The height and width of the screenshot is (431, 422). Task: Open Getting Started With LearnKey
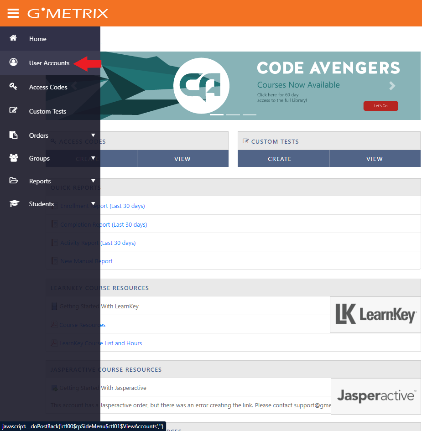[99, 306]
